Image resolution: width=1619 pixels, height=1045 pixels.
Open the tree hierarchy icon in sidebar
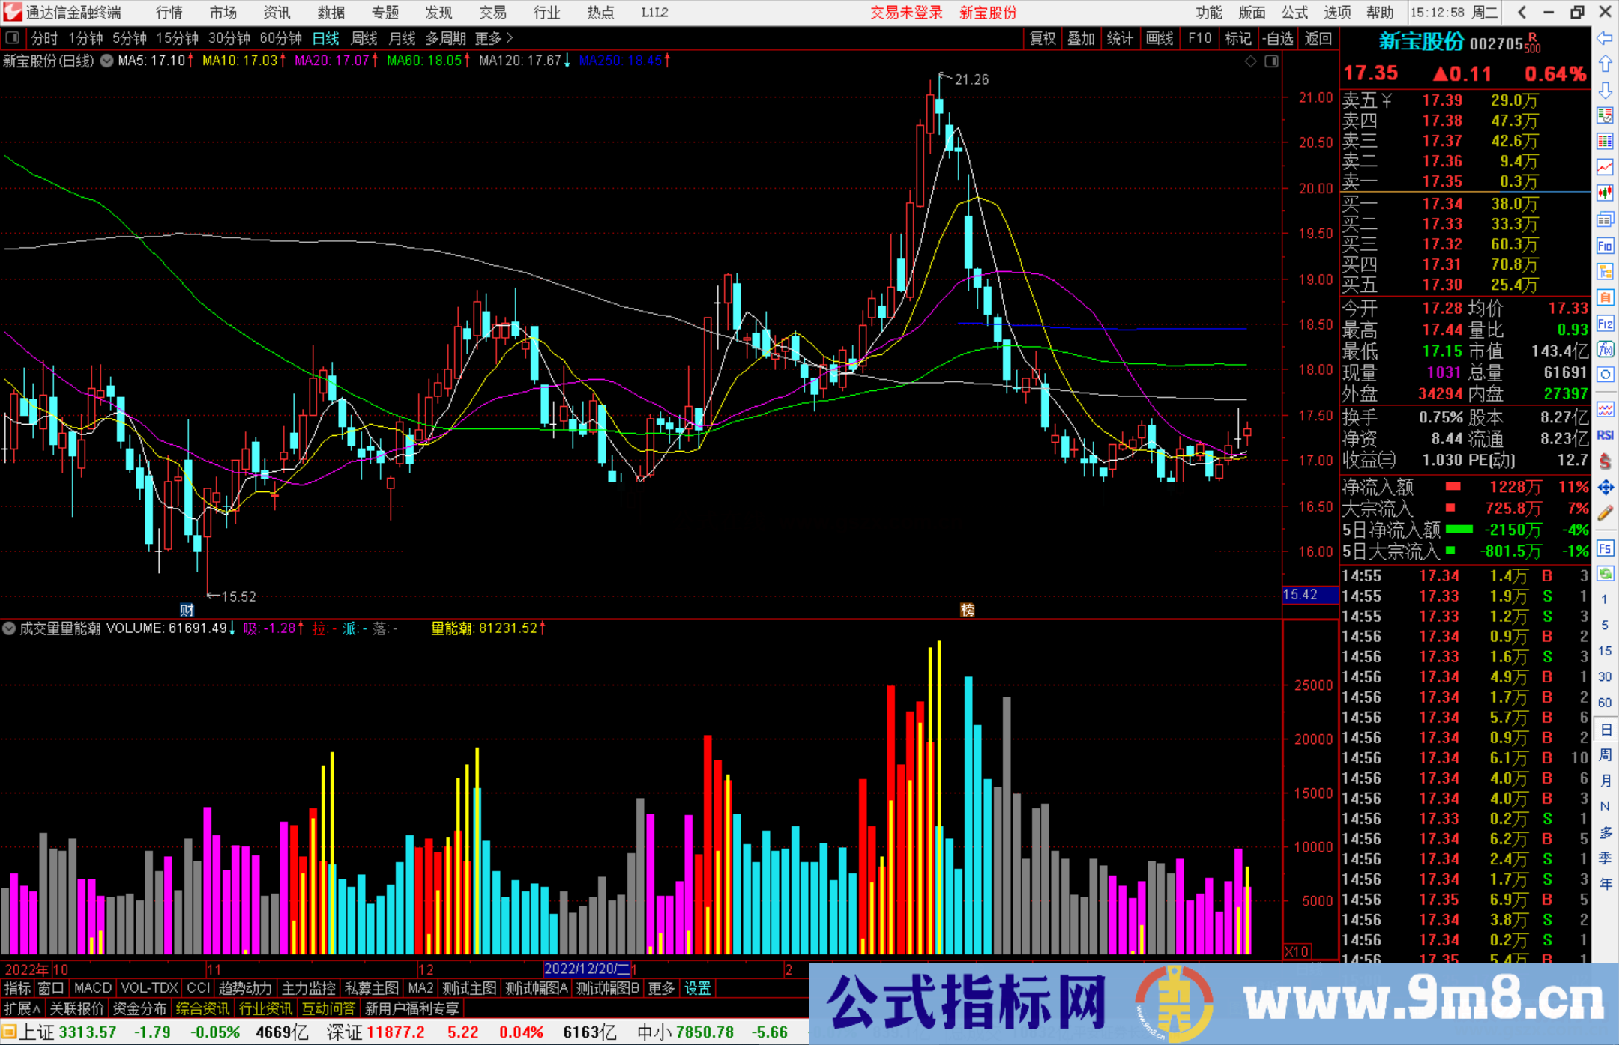click(1605, 271)
